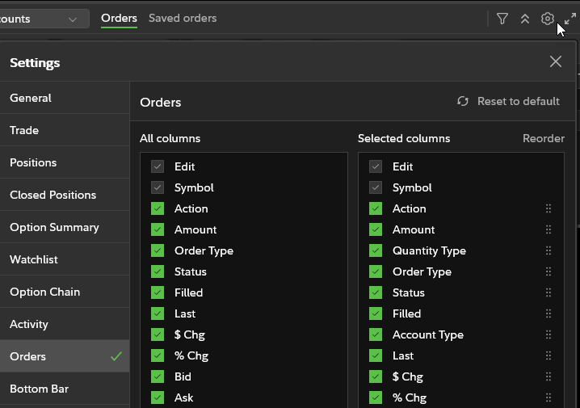Click drag handle beside Quantity Type
Screen dimensions: 580x408
548,250
